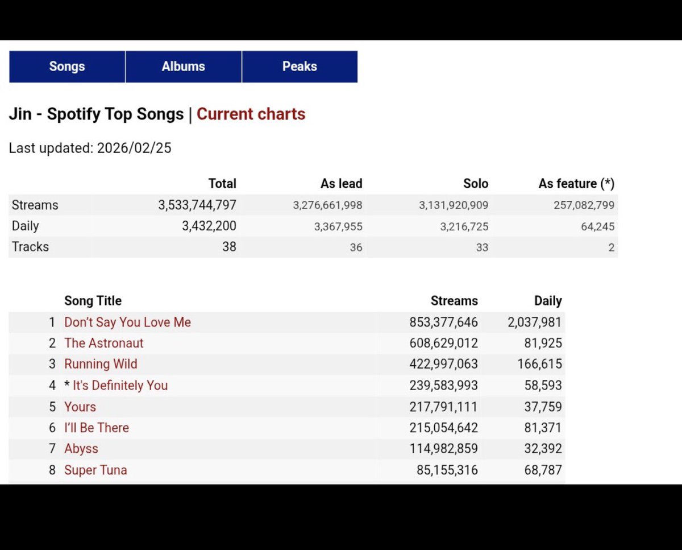Select total streams value 3,533,744,797

point(197,205)
